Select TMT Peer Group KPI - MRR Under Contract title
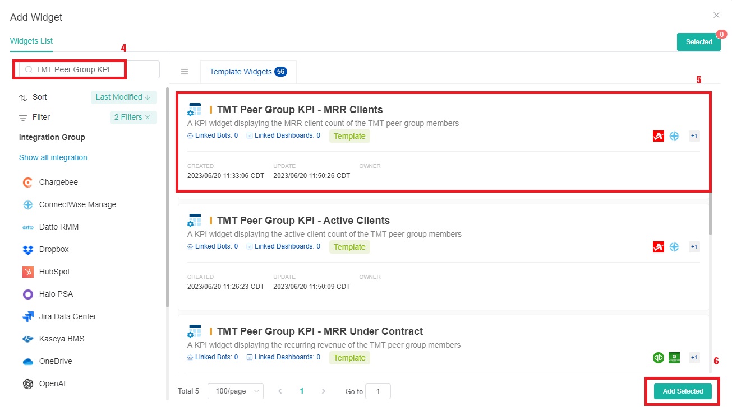The height and width of the screenshot is (407, 732). [320, 331]
